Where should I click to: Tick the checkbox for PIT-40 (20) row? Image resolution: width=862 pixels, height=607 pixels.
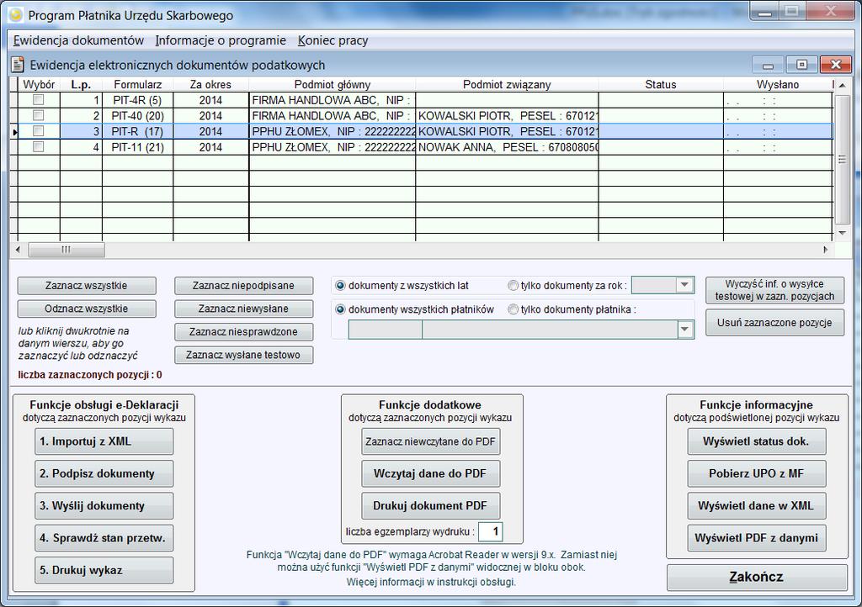point(39,115)
